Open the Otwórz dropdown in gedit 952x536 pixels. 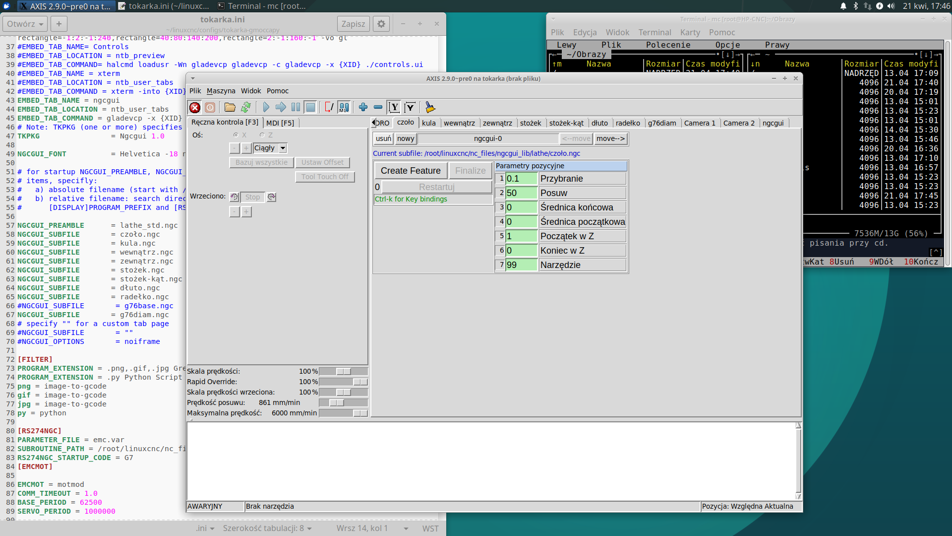[x=25, y=24]
